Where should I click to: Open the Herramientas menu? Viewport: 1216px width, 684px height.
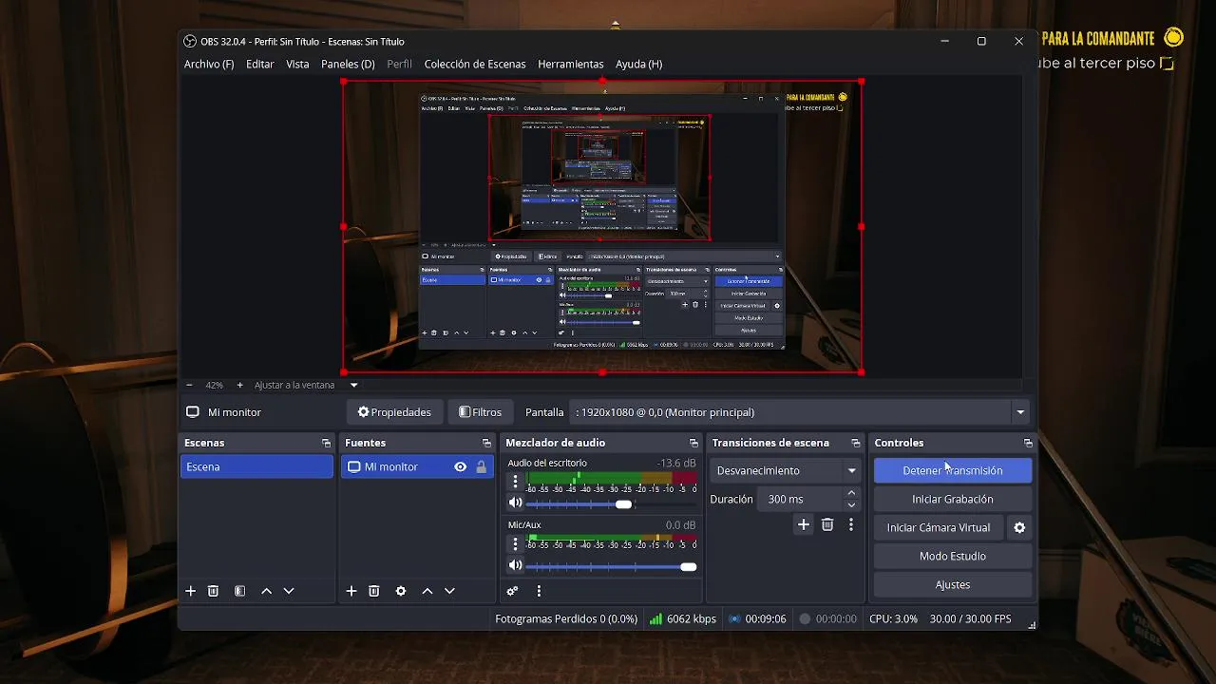click(571, 64)
